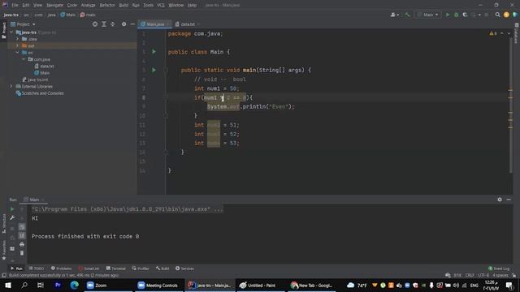Clear Run console with trash icon
This screenshot has width=520, height=292.
click(22, 253)
